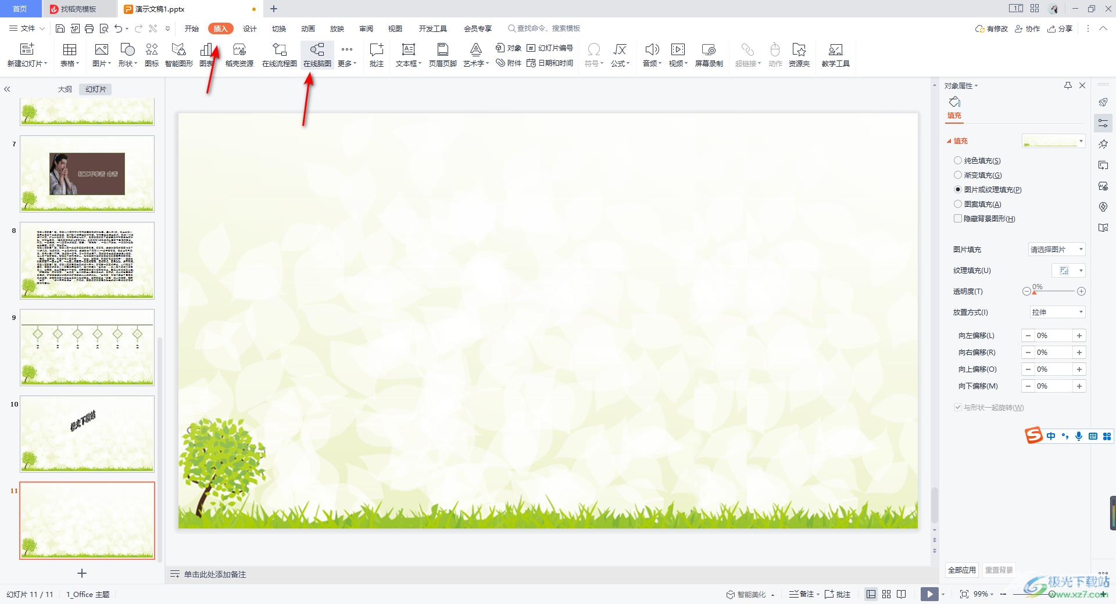This screenshot has height=604, width=1116.
Task: Insert Slide Number (幻灯片编号)
Action: click(550, 48)
